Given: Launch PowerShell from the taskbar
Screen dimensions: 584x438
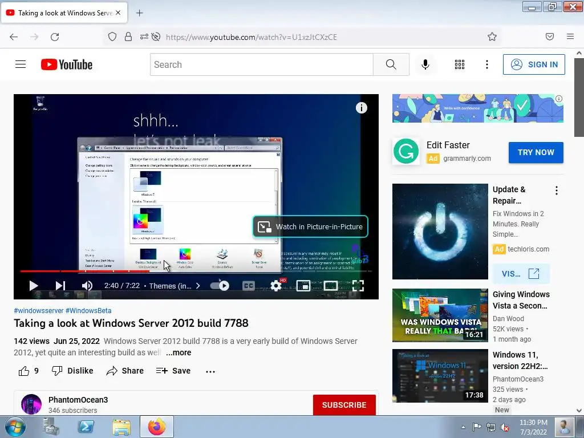Looking at the screenshot, I should pos(86,427).
